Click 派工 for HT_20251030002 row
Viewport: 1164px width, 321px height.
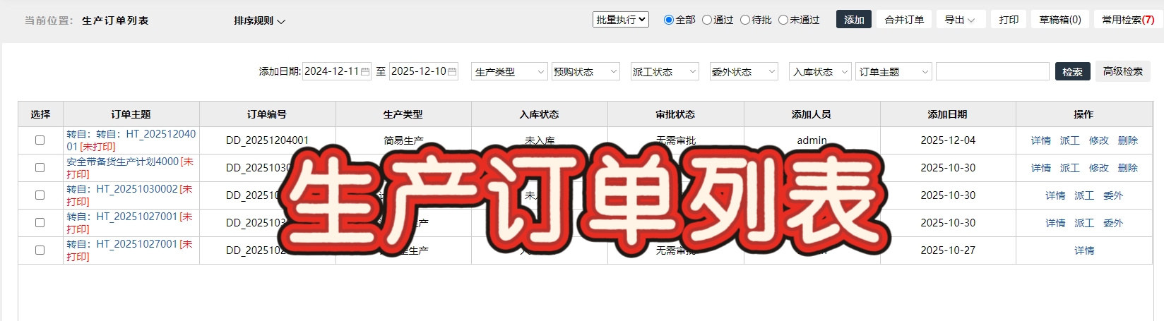[x=1084, y=195]
